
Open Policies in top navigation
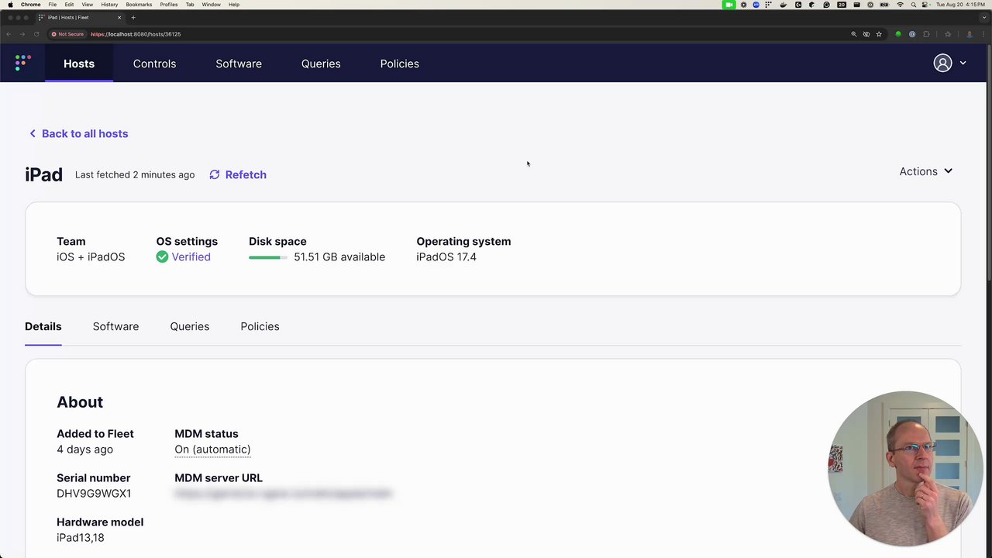coord(399,64)
